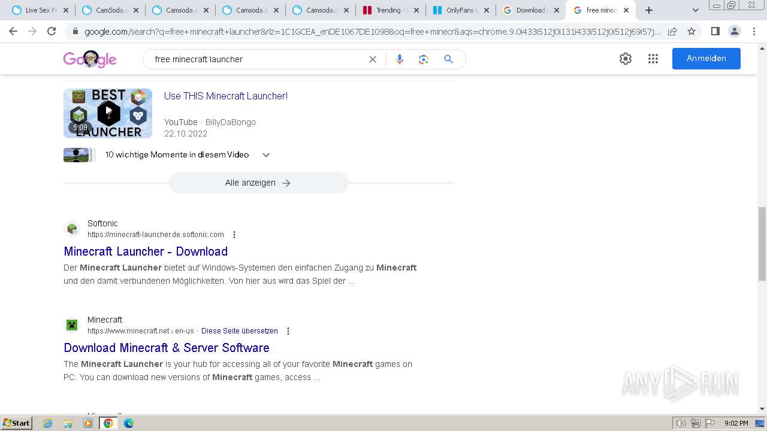
Task: Click the small key moments preview thumbnail
Action: (77, 155)
